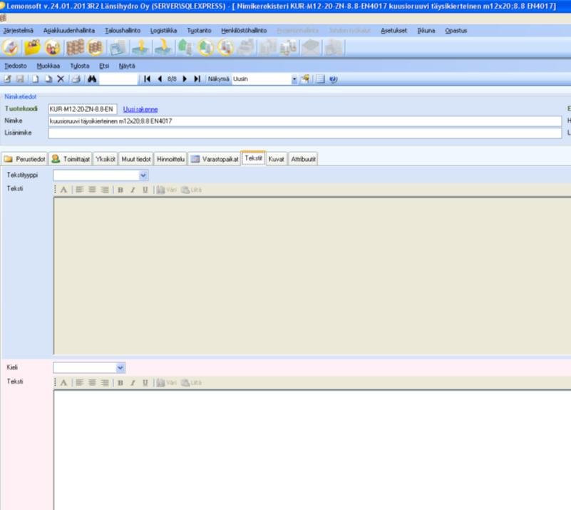Open the Muokkaa edit menu
Viewport: 571px width, 510px height.
48,66
